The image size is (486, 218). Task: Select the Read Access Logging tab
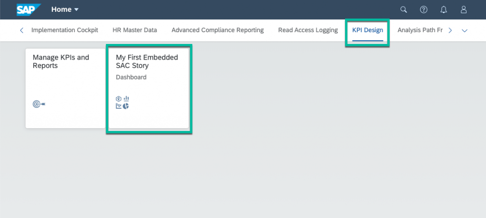308,30
